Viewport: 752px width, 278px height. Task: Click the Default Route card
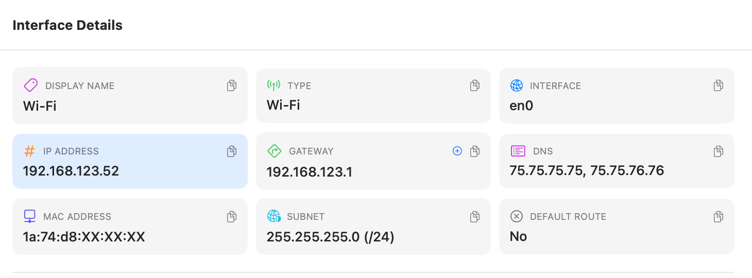[617, 227]
